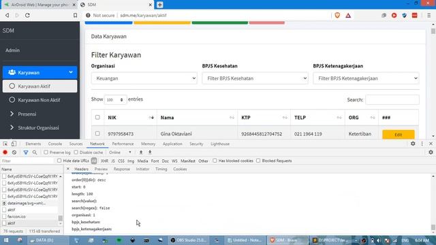
Task: Open the Cookies tab of the request
Action: [180, 169]
